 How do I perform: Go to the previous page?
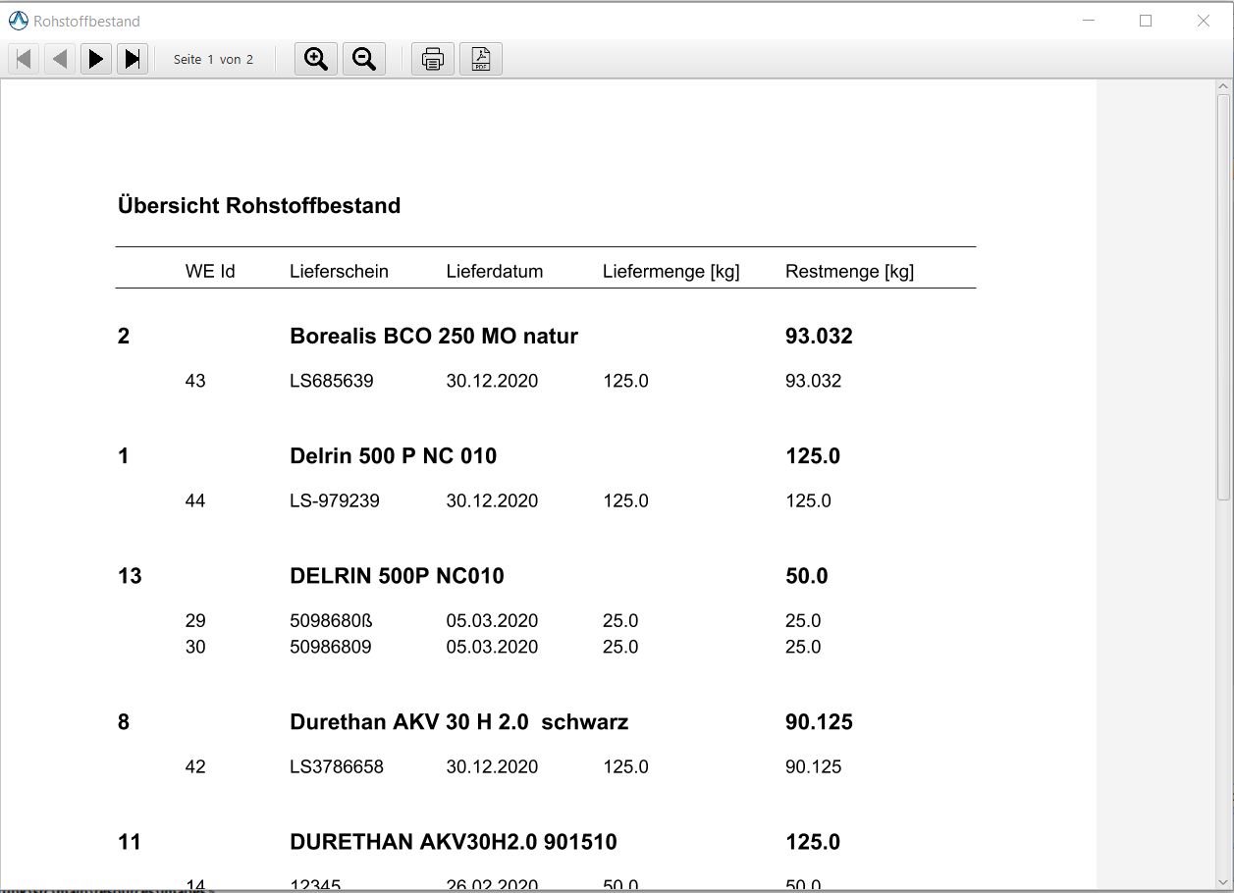point(60,59)
